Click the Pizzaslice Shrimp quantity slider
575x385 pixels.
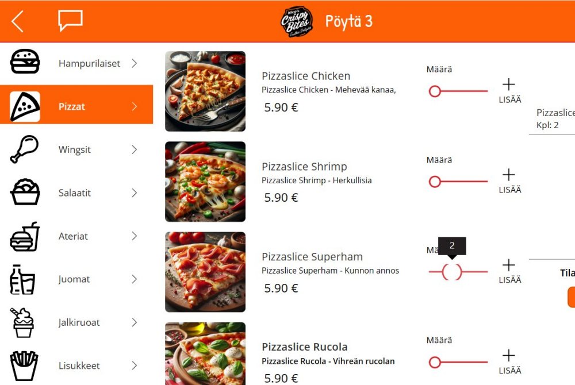[x=458, y=182]
